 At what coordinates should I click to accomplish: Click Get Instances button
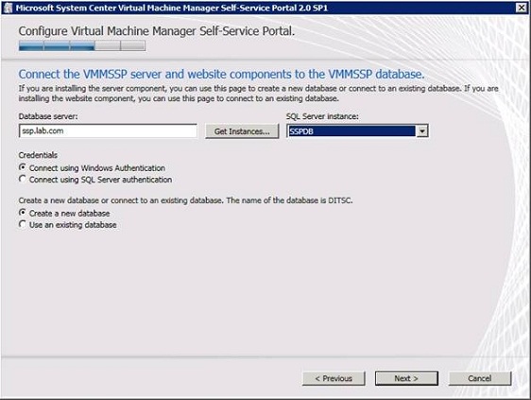[242, 131]
